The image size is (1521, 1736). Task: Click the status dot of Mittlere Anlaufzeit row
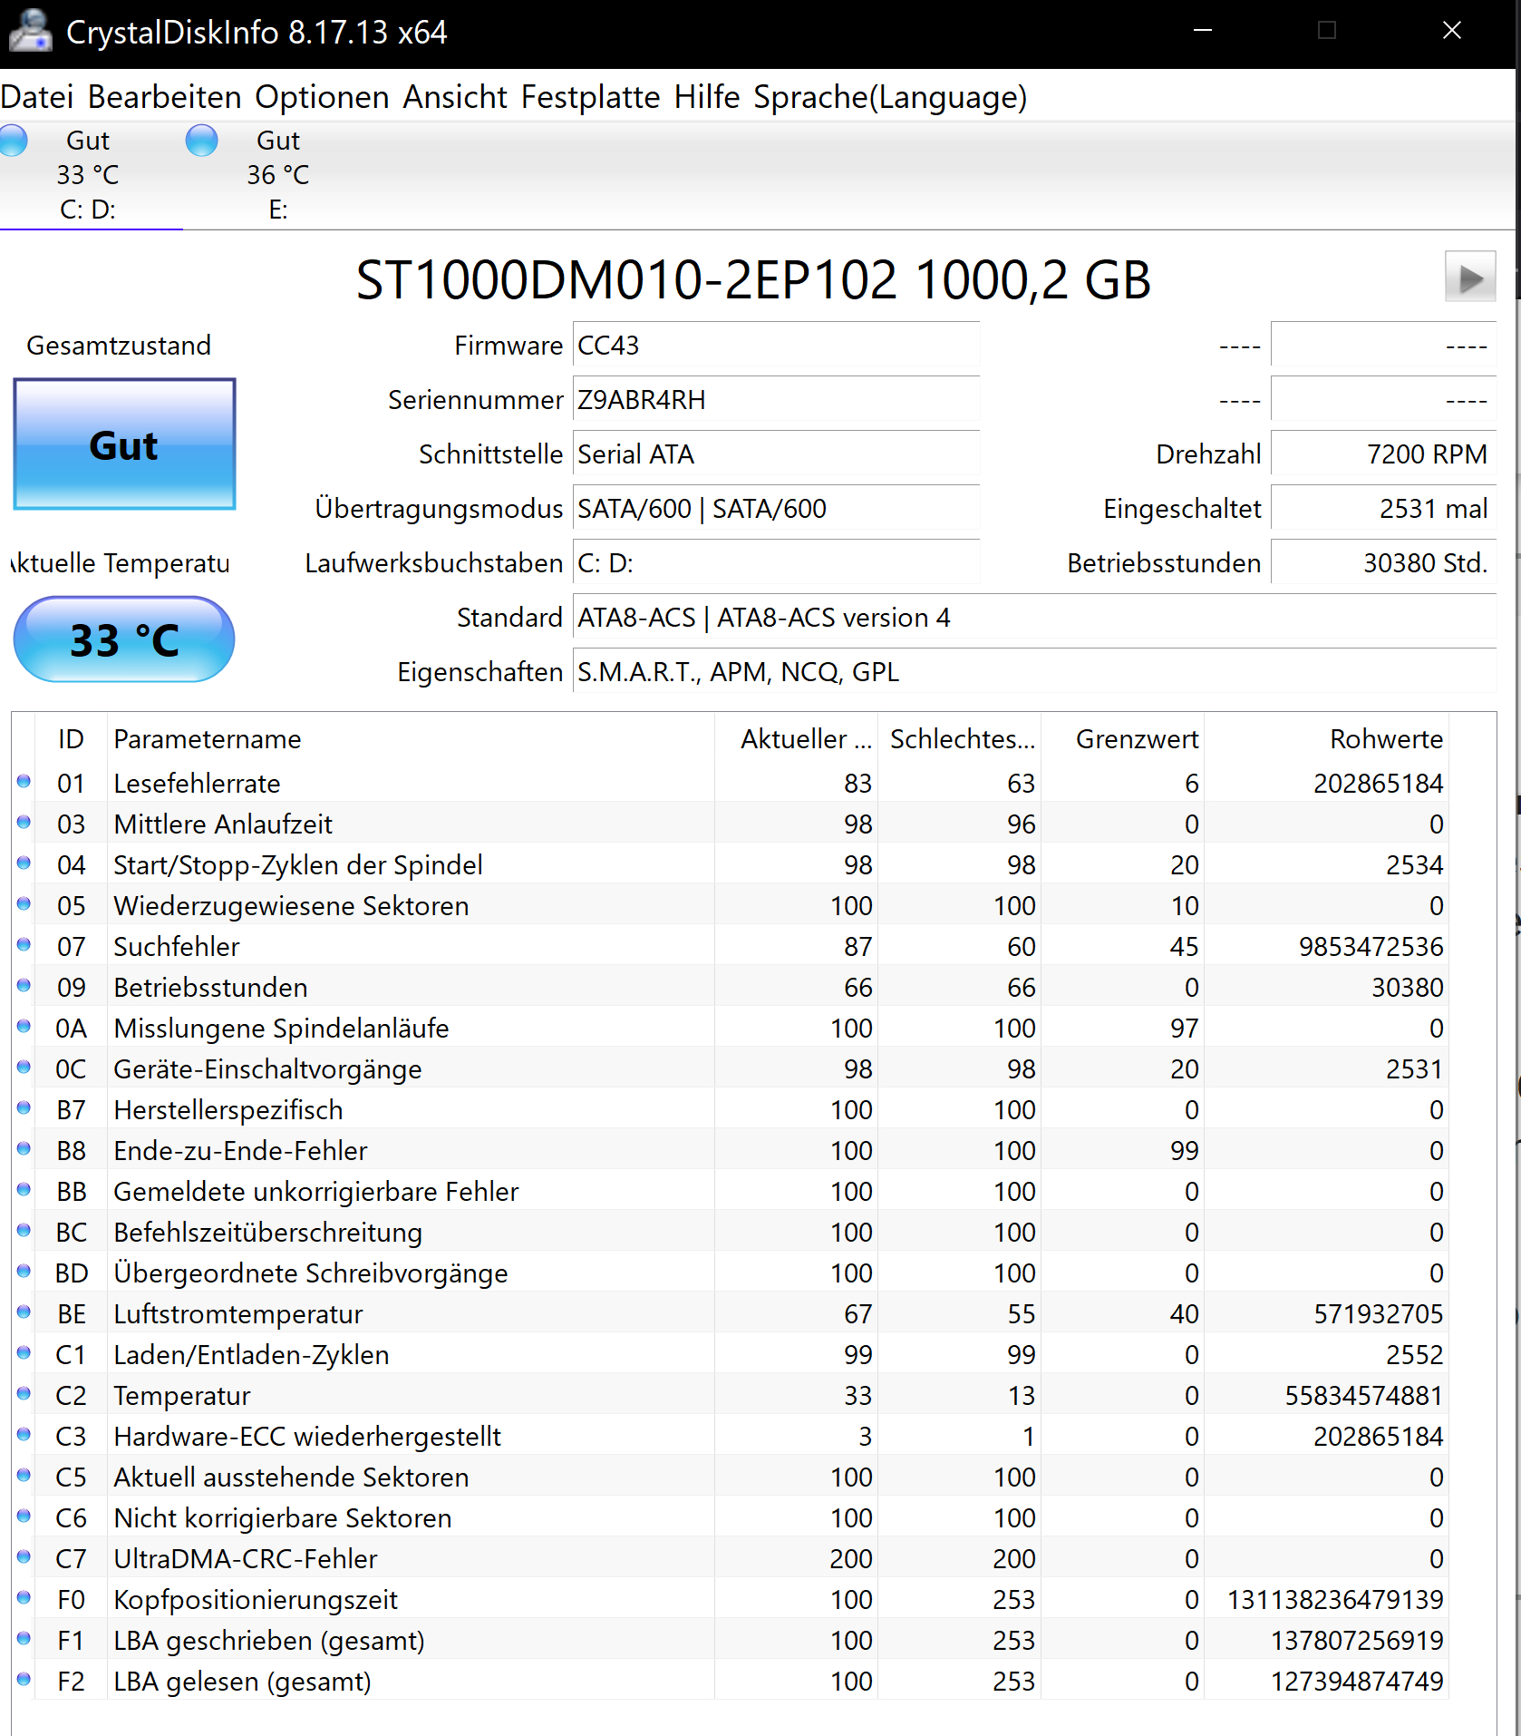point(24,822)
